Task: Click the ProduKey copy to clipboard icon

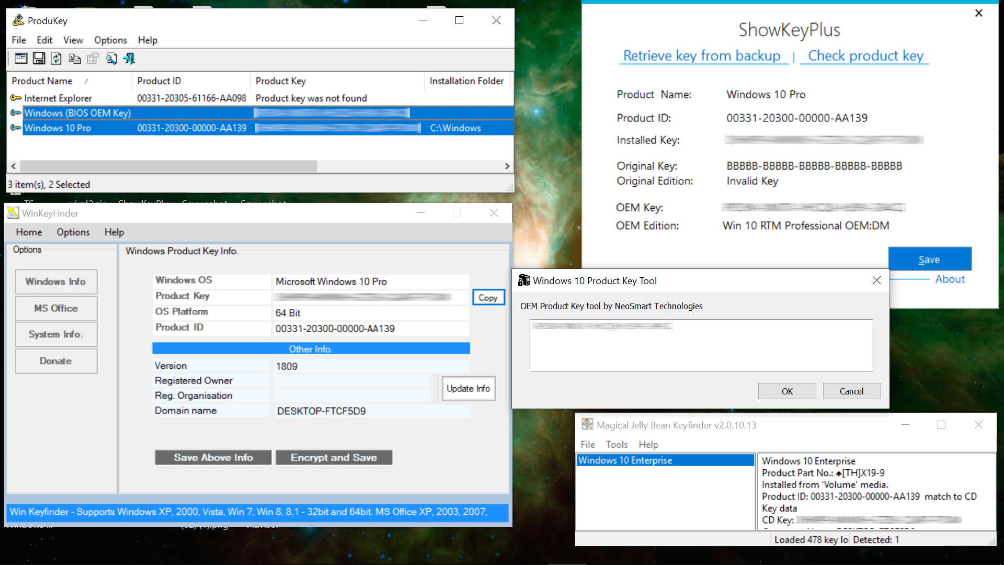Action: pyautogui.click(x=74, y=59)
